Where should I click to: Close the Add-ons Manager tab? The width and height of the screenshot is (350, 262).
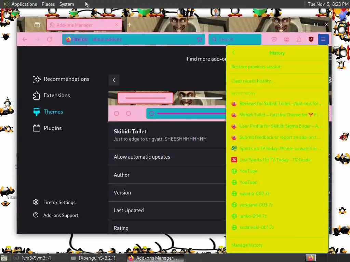[x=116, y=25]
